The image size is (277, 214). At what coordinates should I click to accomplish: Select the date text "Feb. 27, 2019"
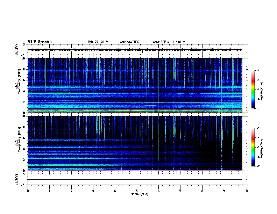98,42
